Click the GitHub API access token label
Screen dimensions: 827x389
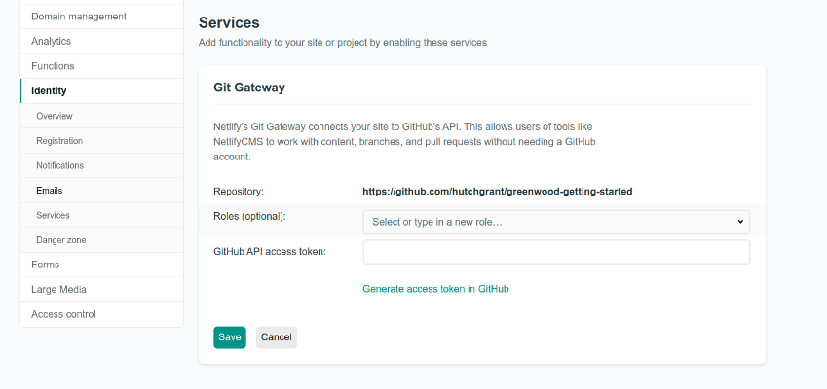pyautogui.click(x=270, y=252)
